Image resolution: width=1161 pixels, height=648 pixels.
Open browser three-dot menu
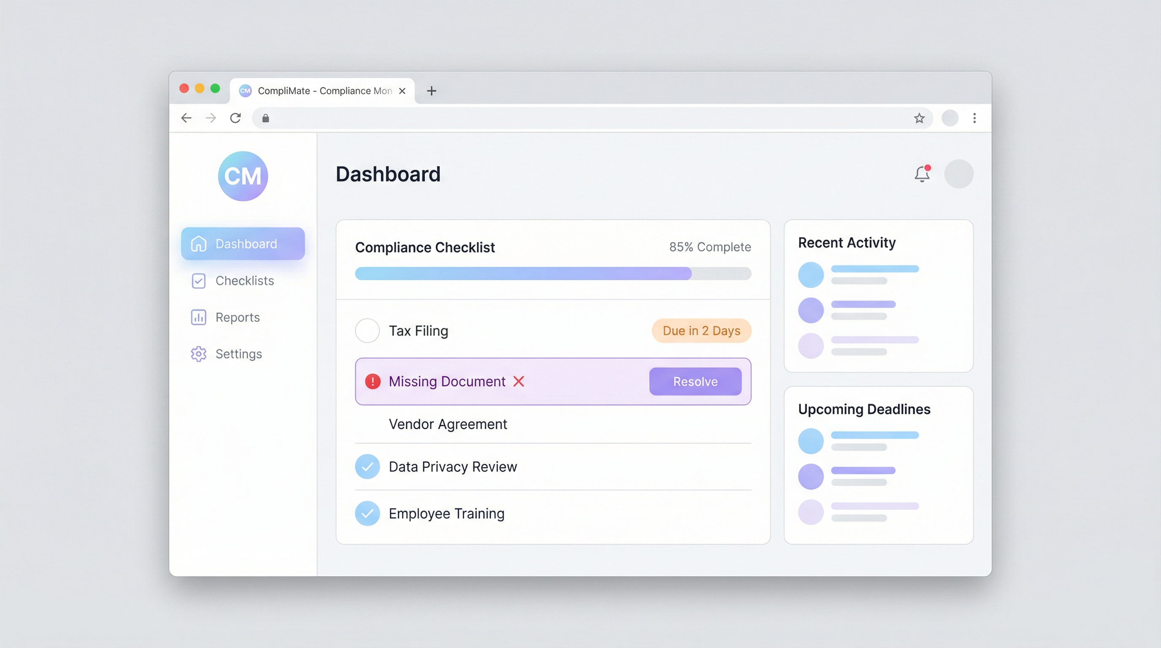coord(975,118)
